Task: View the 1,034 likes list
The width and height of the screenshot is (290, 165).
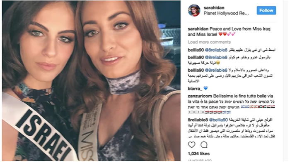Action: coord(198,153)
